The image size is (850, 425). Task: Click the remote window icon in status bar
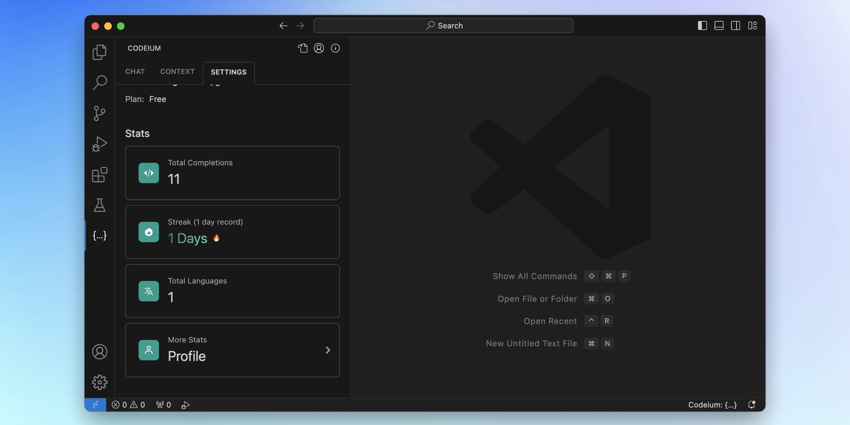click(x=95, y=405)
